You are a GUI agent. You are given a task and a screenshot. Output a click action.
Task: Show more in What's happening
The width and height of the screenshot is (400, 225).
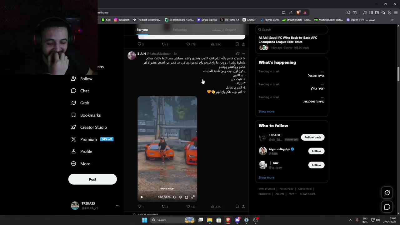point(266,111)
